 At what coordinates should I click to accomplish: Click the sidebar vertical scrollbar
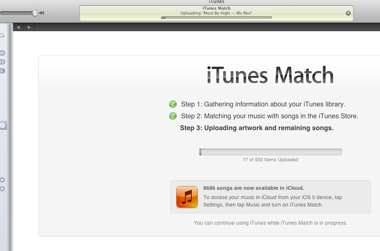10,137
